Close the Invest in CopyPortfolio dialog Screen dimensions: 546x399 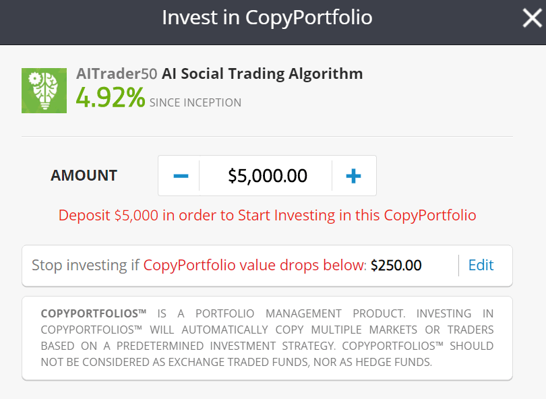[x=532, y=18]
